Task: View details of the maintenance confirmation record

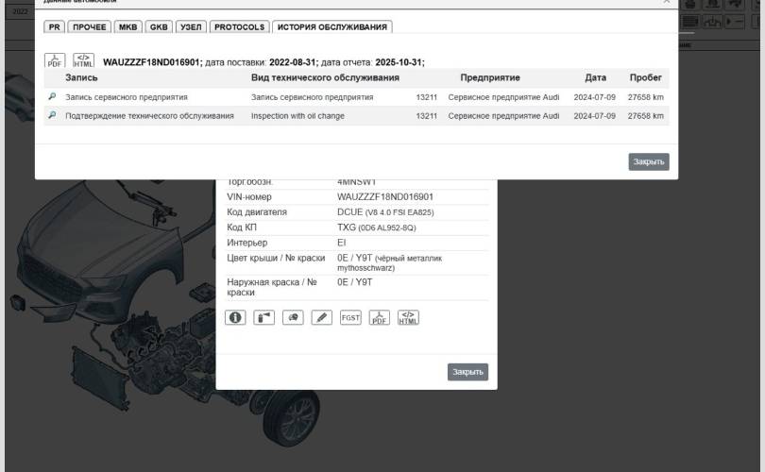Action: tap(53, 115)
